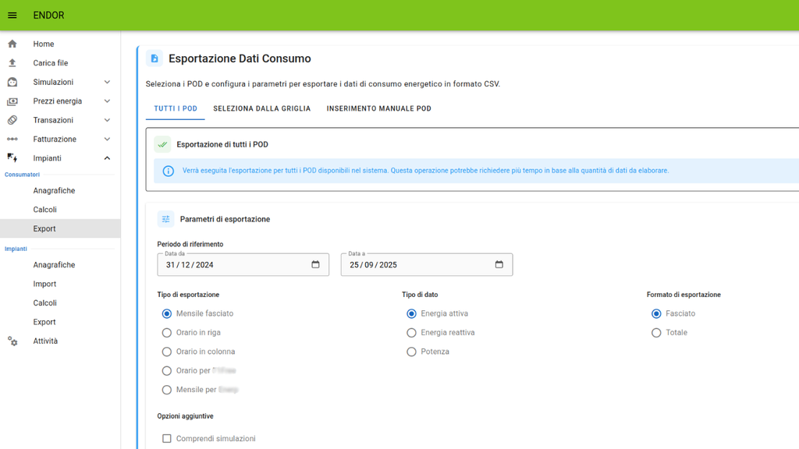Click the Home house icon in sidebar
Screen dimensions: 799x449
(12, 44)
